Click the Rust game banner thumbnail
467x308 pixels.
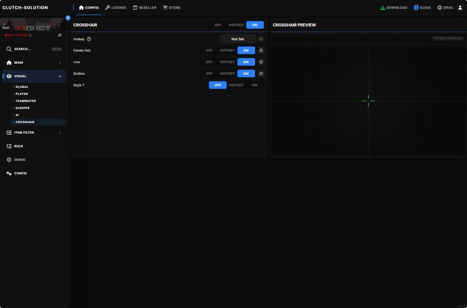pyautogui.click(x=34, y=24)
